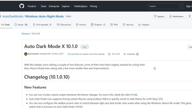Open the Insights tab
Viewport: 192px width, 108px height.
(144, 25)
